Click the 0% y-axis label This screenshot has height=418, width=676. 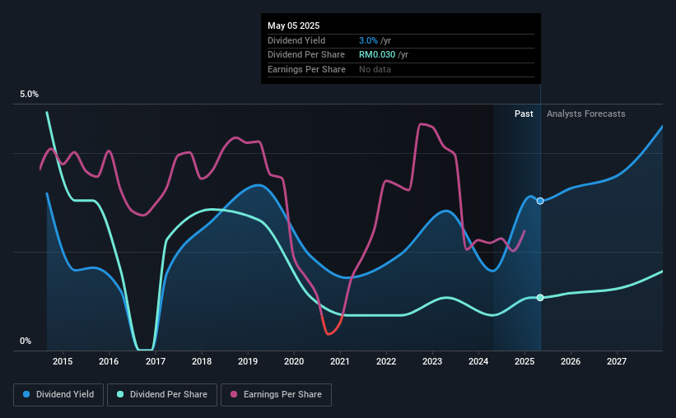[26, 341]
